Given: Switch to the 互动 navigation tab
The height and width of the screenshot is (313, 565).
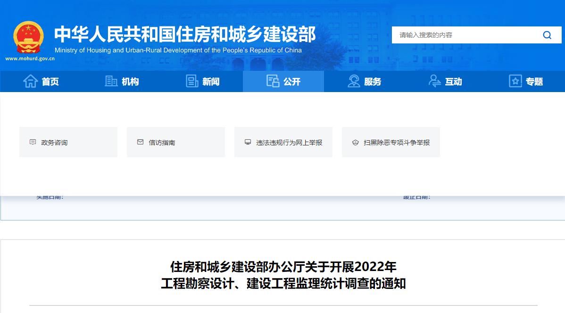Looking at the screenshot, I should pyautogui.click(x=445, y=82).
